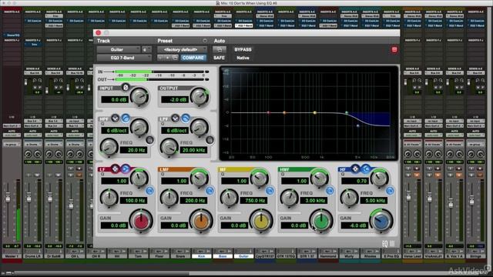This screenshot has height=277, width=493.
Task: Enable the LPF band IN button
Action: [x=210, y=140]
